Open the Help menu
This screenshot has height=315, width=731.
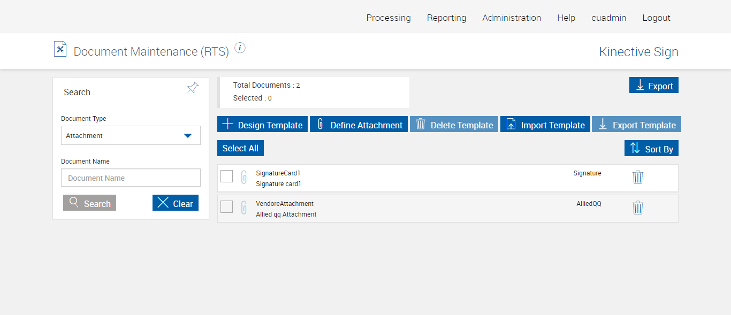566,18
